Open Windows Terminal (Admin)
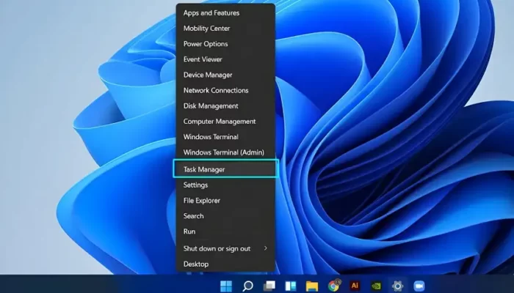This screenshot has width=514, height=293. pyautogui.click(x=225, y=152)
